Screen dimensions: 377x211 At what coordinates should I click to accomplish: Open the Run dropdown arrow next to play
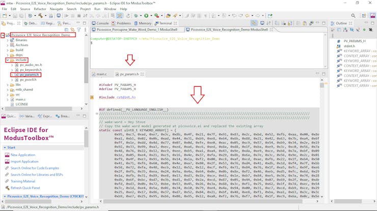pos(151,16)
